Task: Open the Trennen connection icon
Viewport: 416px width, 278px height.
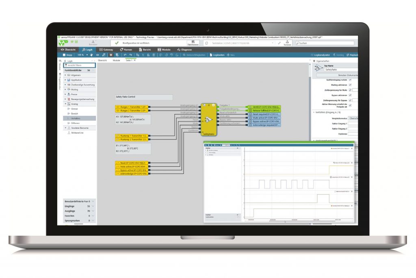Action: pos(288,43)
